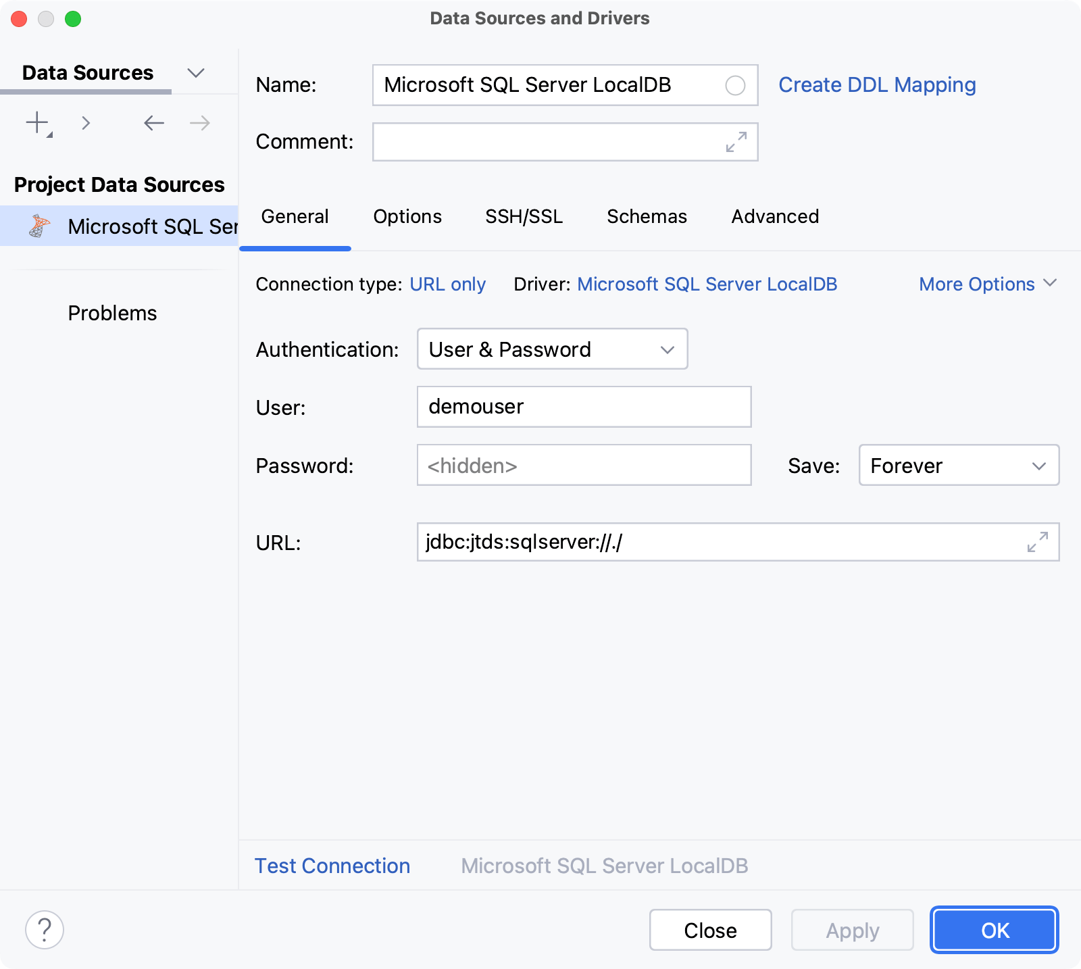Toggle the URL only connection type

(448, 284)
